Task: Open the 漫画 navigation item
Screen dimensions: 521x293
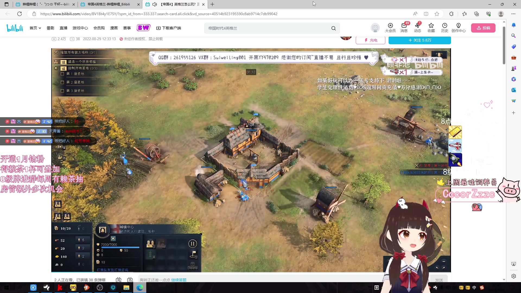Action: pos(114,28)
